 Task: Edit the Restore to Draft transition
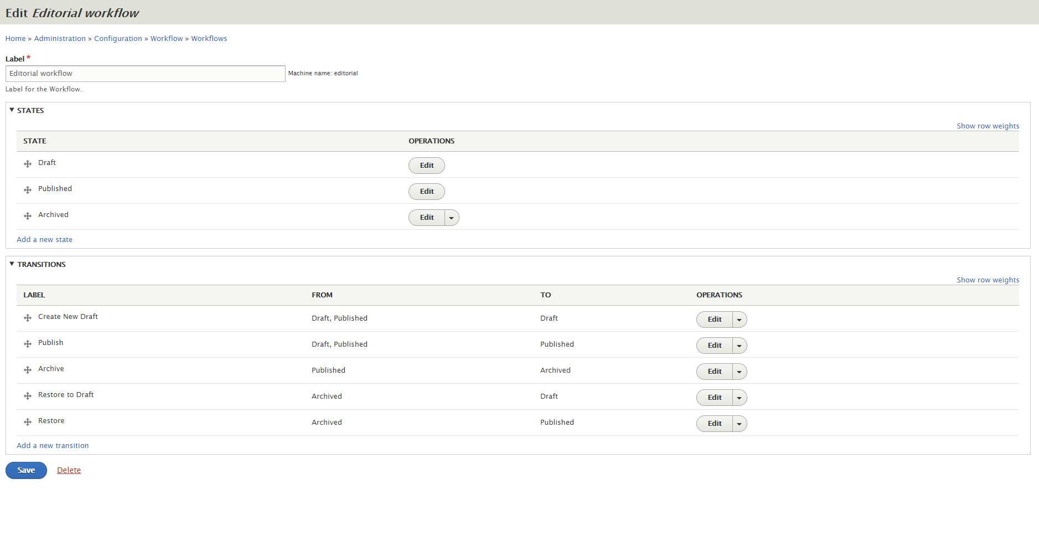[x=715, y=398]
